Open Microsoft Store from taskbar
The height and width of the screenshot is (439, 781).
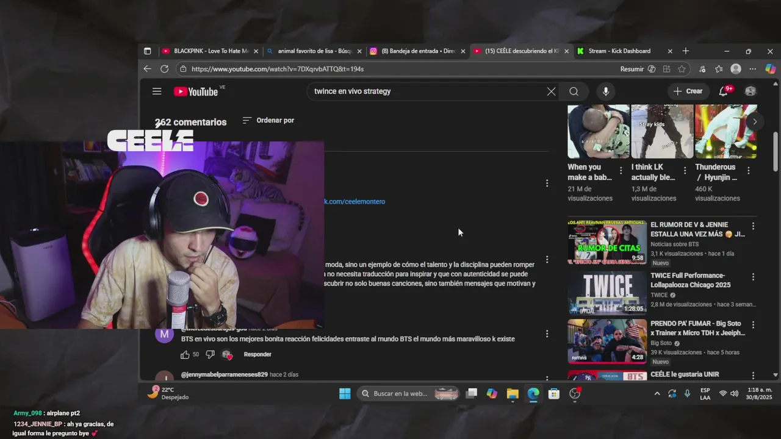point(554,394)
